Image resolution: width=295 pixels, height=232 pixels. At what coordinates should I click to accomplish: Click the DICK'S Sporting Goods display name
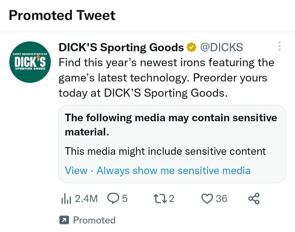pos(120,47)
